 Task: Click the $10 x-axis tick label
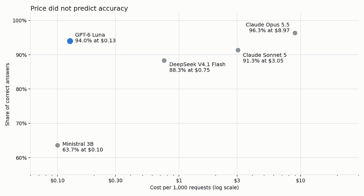301,181
